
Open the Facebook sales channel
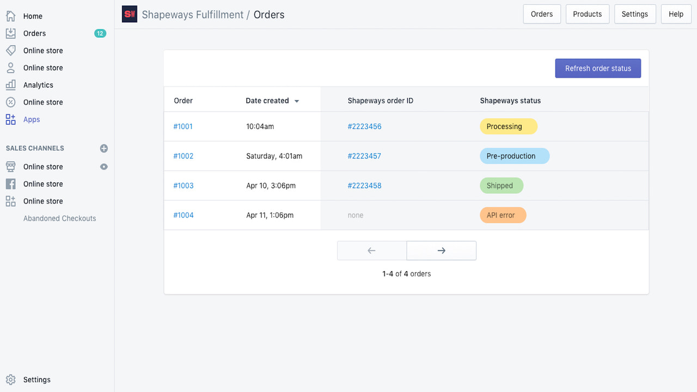tap(10, 183)
